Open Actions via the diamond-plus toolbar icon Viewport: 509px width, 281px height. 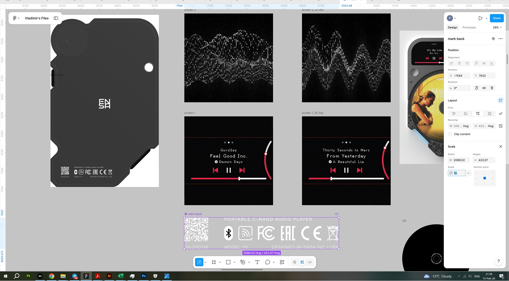(x=282, y=262)
